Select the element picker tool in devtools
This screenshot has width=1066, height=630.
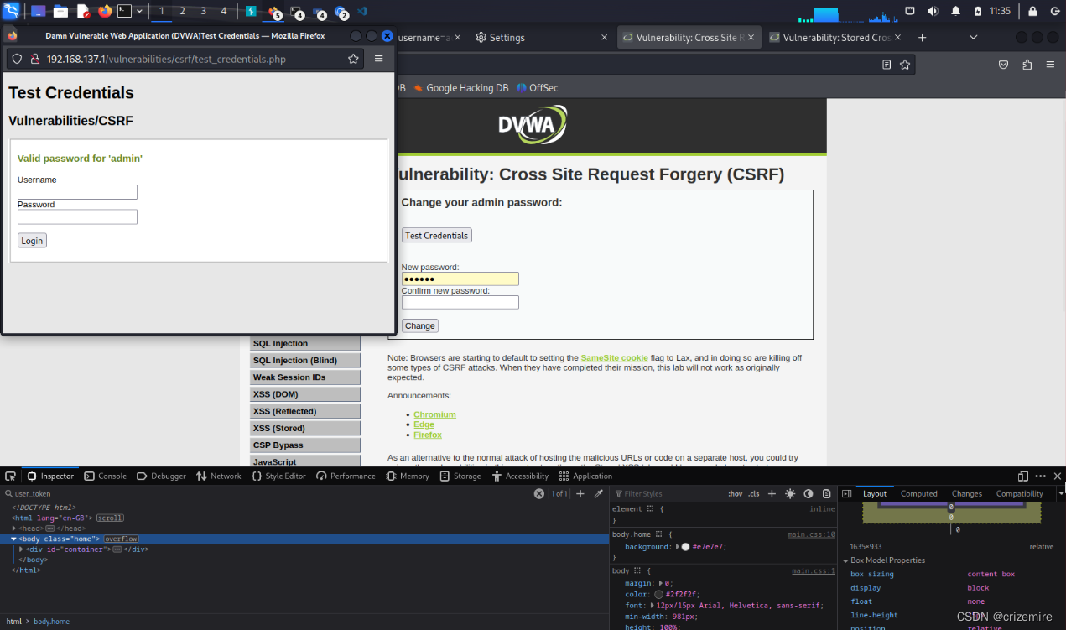[x=10, y=476]
